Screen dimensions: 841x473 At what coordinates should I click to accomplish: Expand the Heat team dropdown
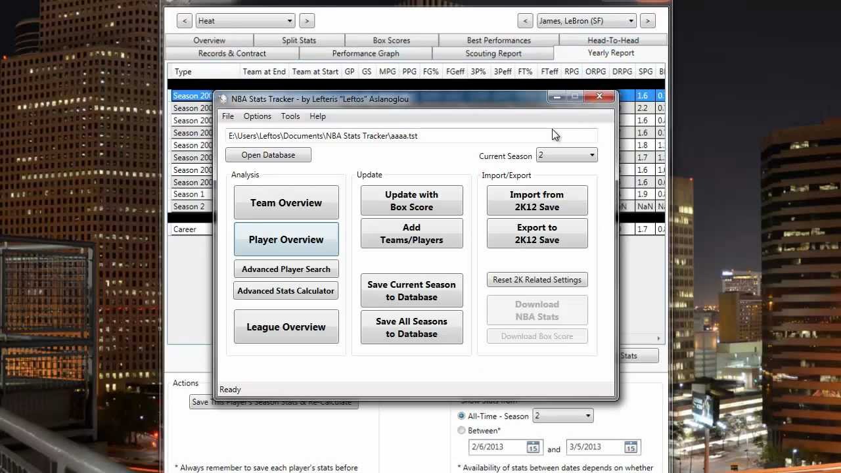point(245,21)
